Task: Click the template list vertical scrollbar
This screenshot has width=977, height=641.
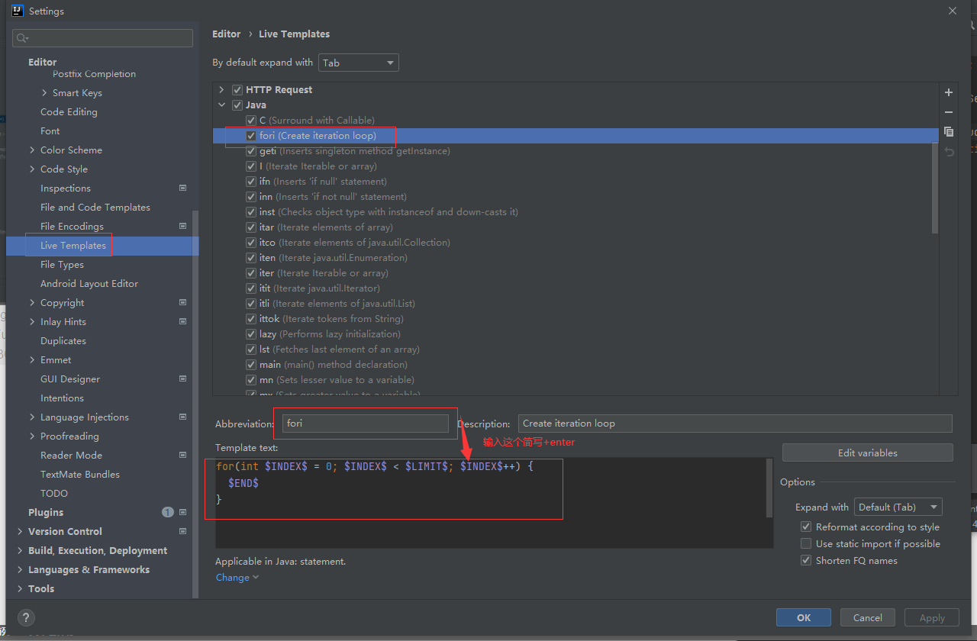Action: 935,188
